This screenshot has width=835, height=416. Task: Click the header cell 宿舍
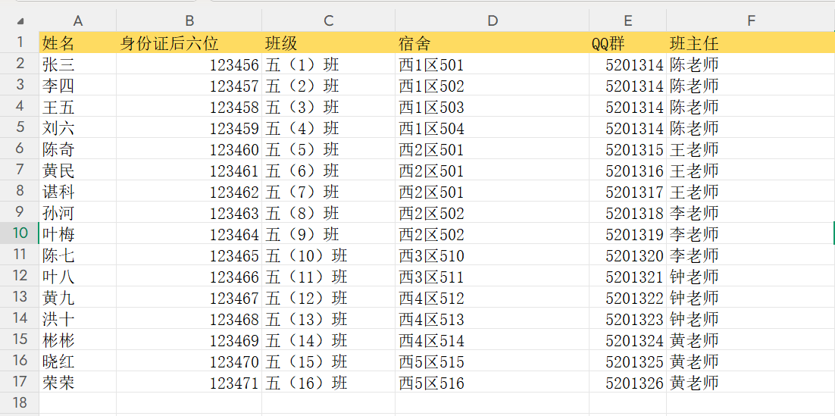(x=492, y=42)
